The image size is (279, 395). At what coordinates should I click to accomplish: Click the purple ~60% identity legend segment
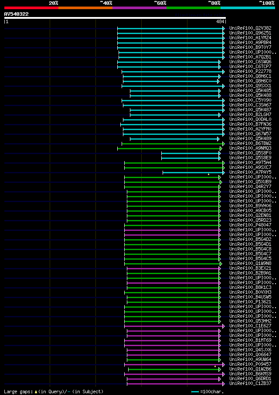coord(139,8)
